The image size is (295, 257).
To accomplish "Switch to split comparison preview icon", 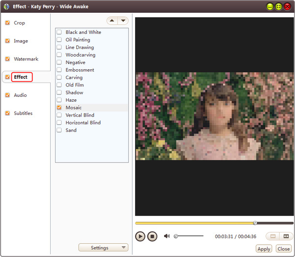I will (x=285, y=236).
